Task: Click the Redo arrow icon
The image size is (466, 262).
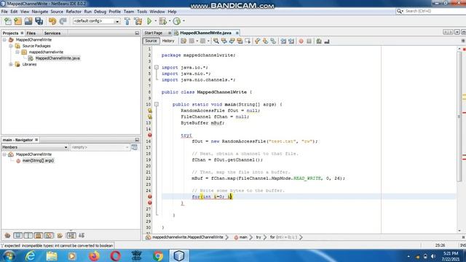Action: (63, 21)
